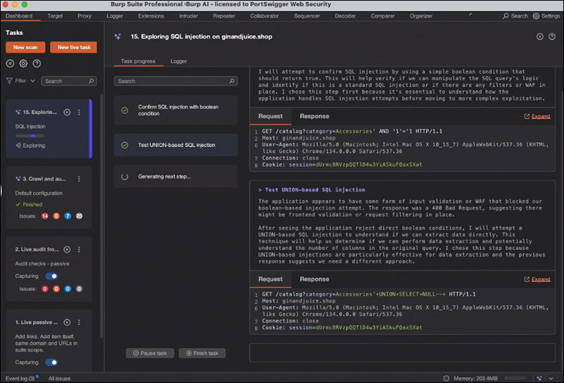Focus the task steps Search field
564x383 pixels.
pyautogui.click(x=176, y=81)
